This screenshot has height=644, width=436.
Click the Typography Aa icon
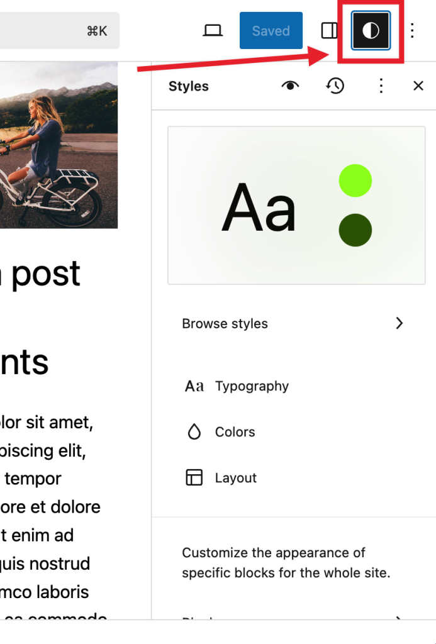click(194, 386)
